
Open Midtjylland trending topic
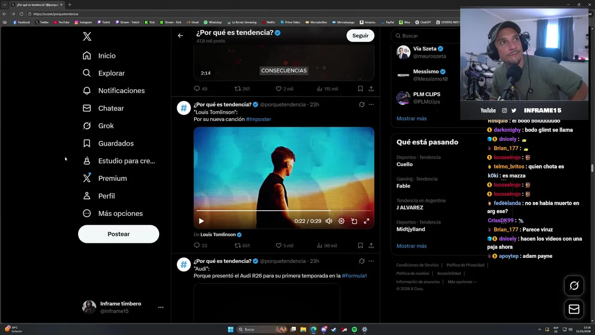tap(410, 229)
